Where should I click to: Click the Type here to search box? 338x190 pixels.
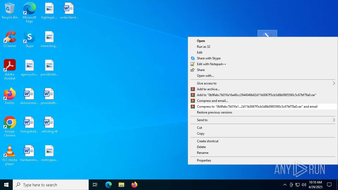(x=51, y=185)
